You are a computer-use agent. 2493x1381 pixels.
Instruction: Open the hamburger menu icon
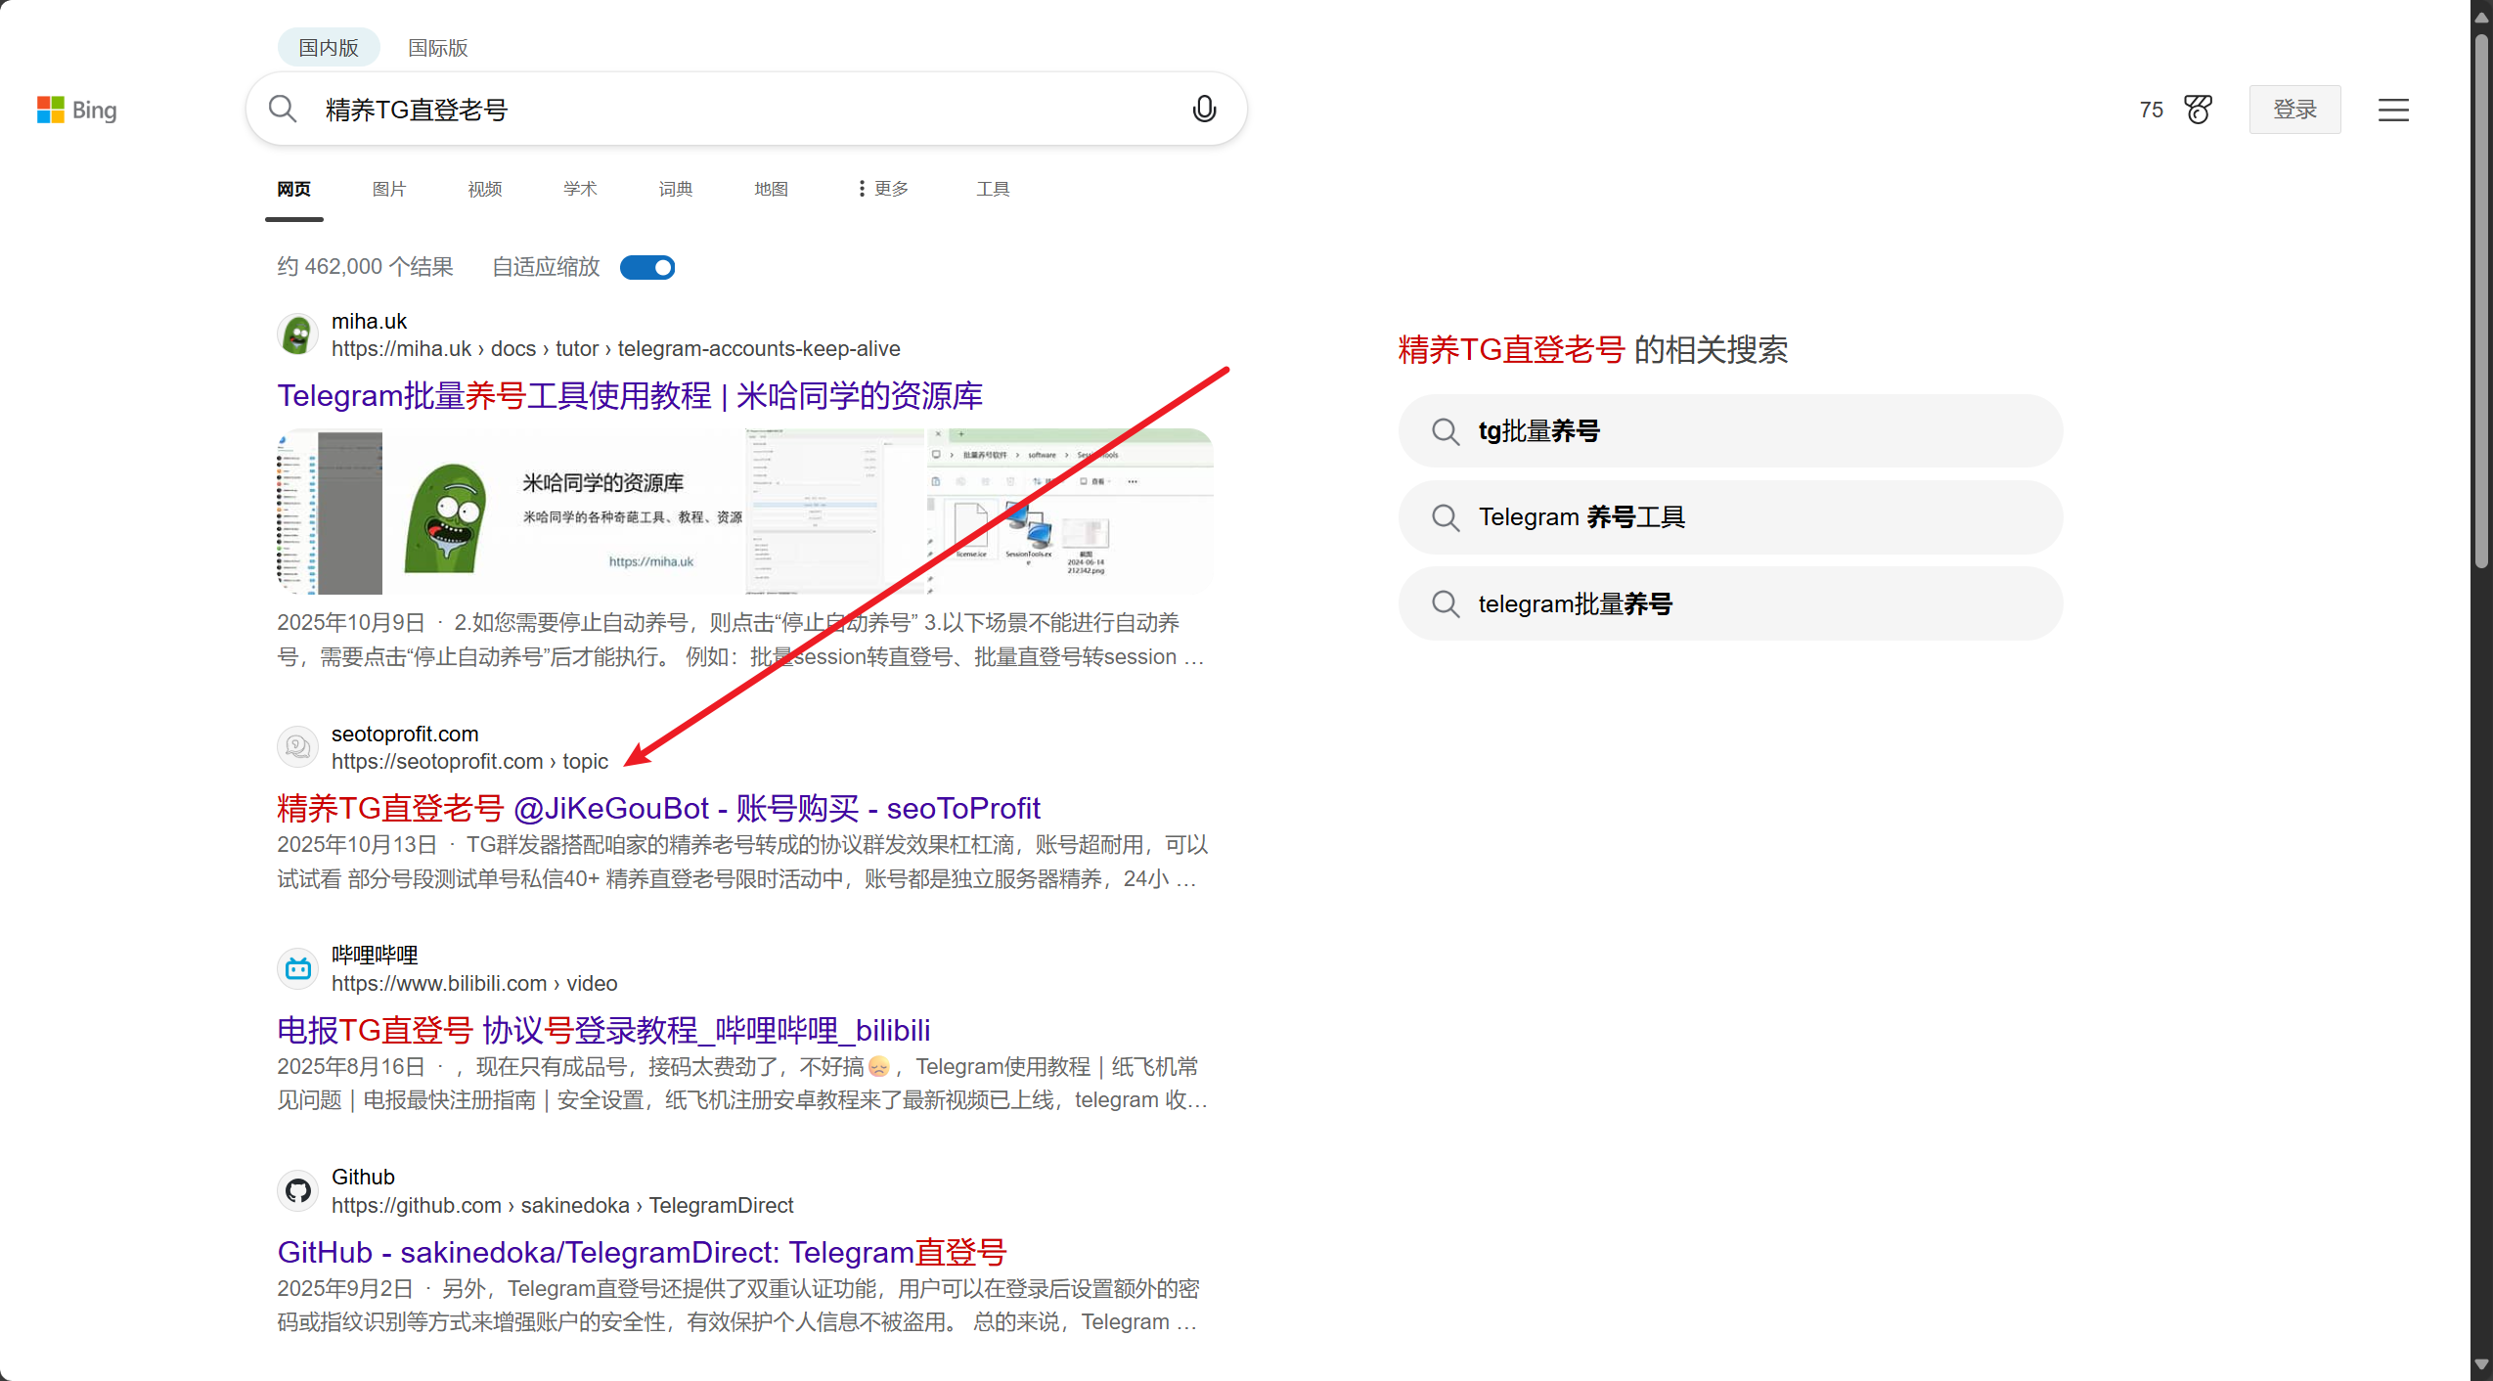click(2392, 110)
